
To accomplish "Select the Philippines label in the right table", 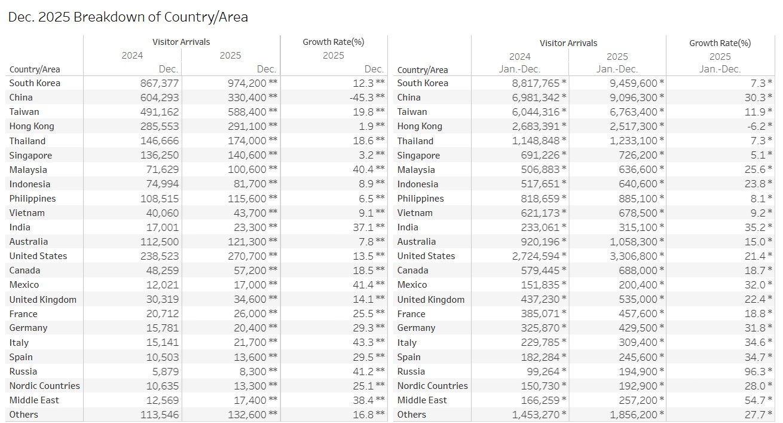I will pyautogui.click(x=420, y=199).
